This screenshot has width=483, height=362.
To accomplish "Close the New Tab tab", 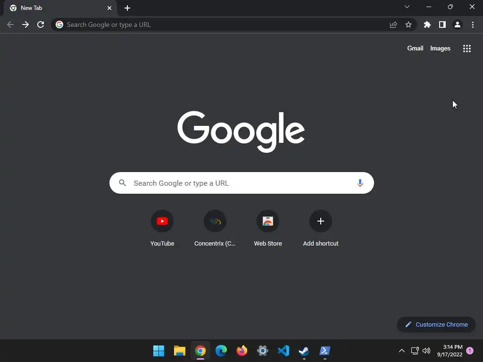I will click(x=109, y=8).
